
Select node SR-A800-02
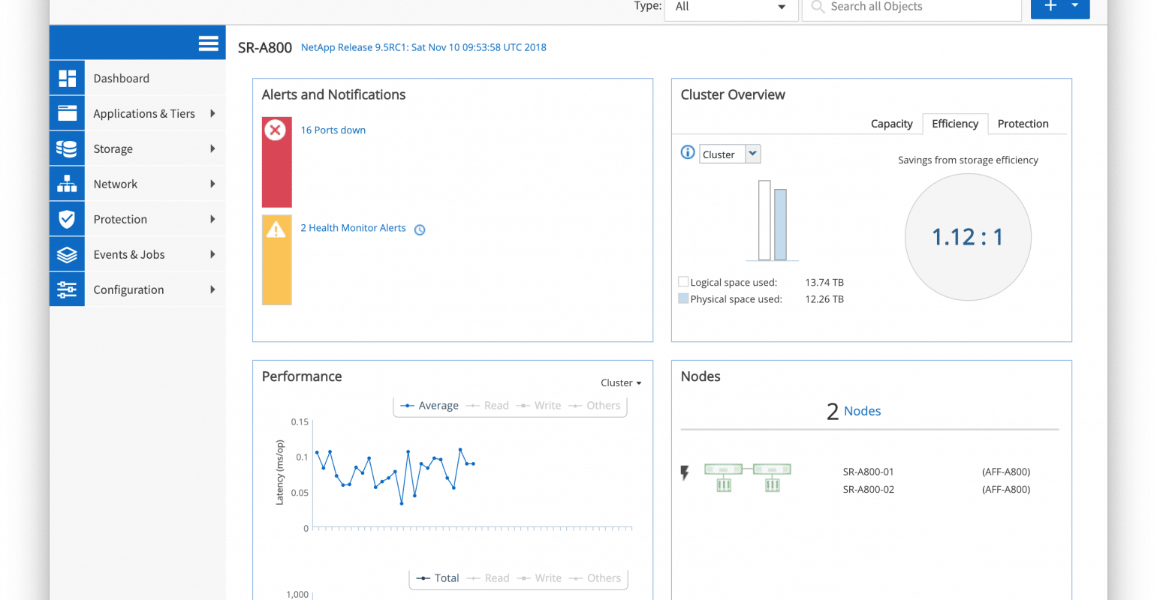click(x=868, y=489)
